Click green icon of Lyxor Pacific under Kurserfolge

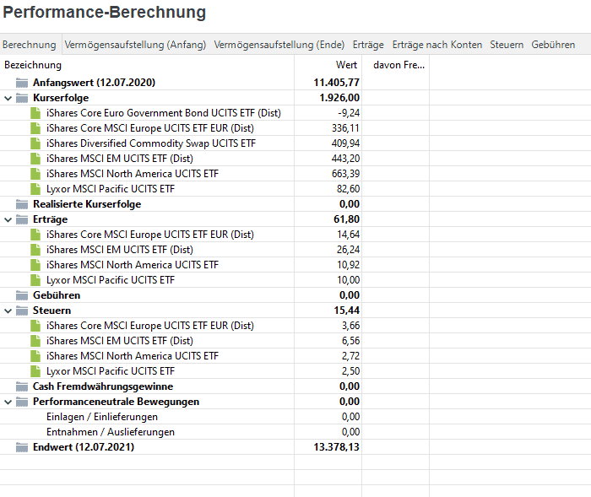(35, 189)
